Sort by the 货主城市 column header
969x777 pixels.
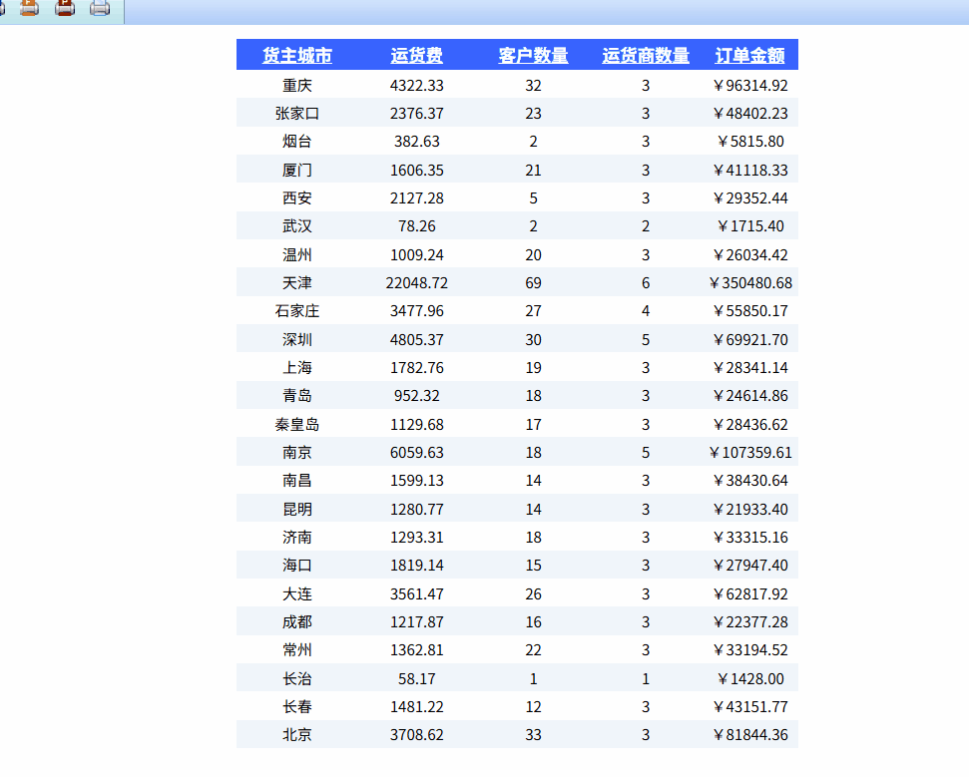click(297, 55)
